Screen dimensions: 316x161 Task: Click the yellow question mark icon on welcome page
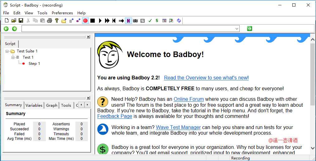[103, 102]
